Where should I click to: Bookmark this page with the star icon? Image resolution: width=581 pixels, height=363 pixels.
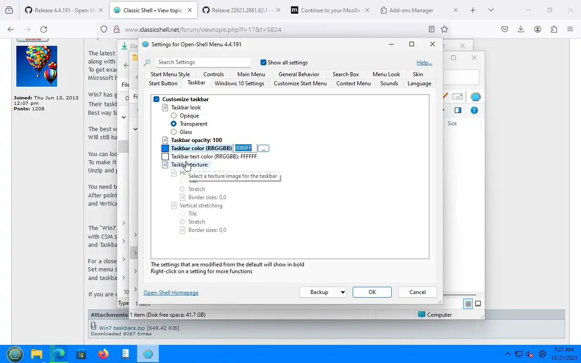(444, 29)
